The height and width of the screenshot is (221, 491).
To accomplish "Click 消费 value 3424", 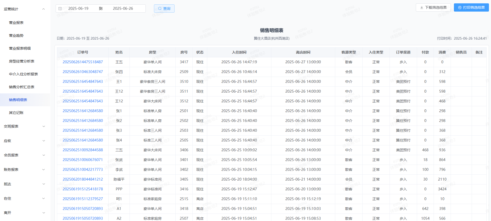I will tap(442, 189).
